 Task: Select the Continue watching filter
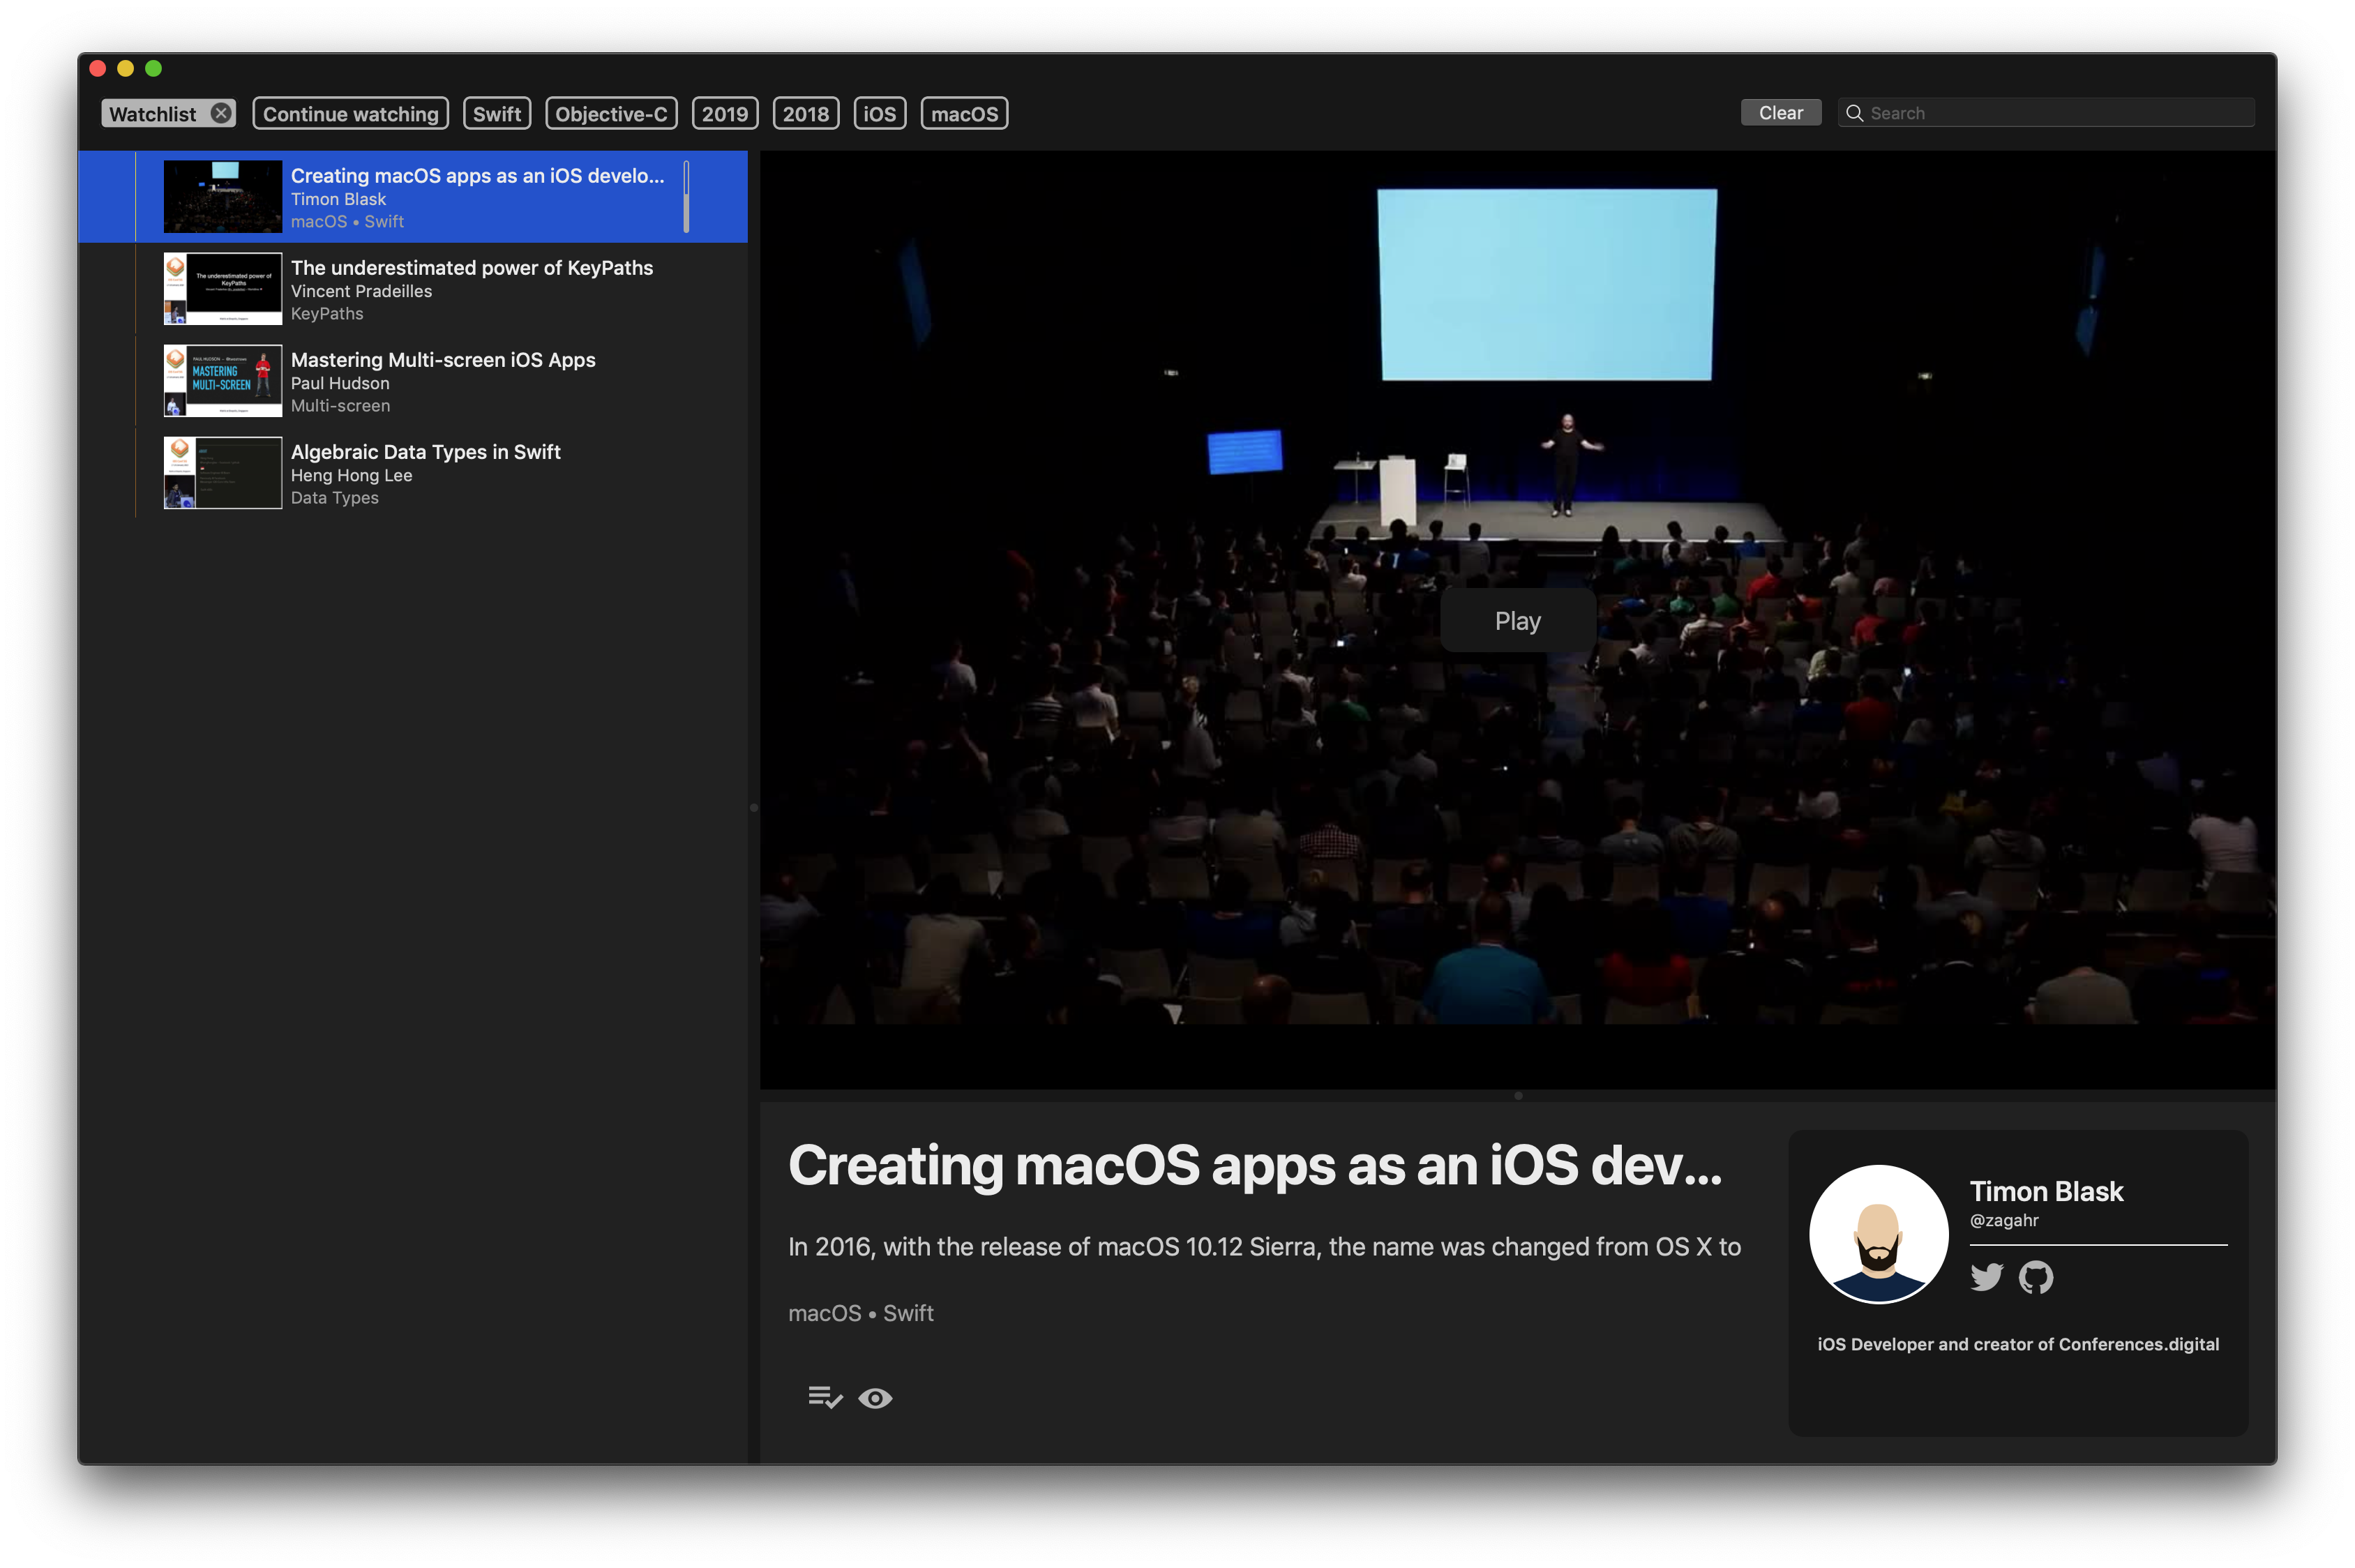[x=350, y=113]
